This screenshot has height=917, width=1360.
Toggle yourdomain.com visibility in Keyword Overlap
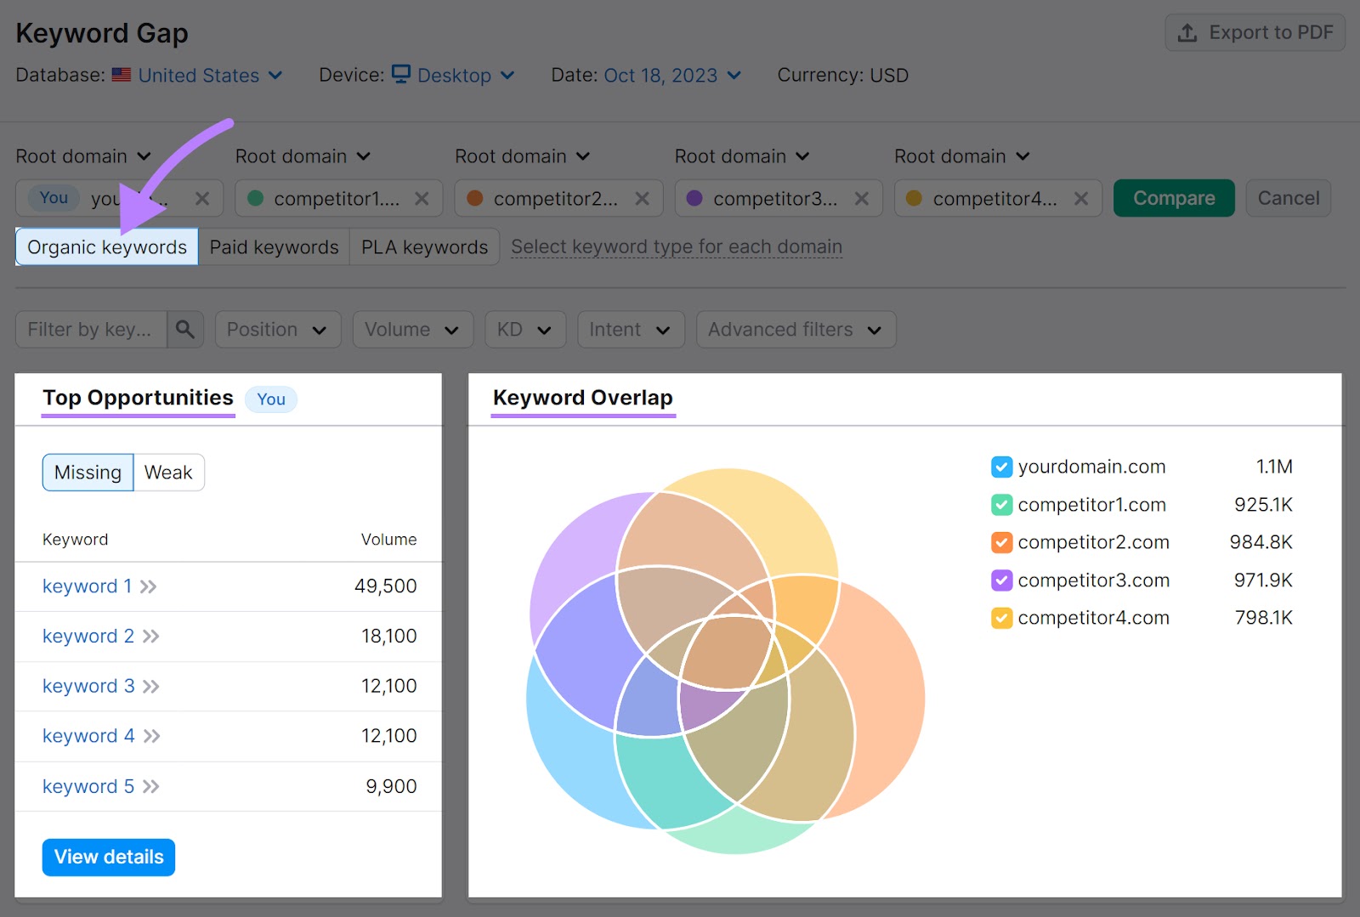click(1001, 467)
